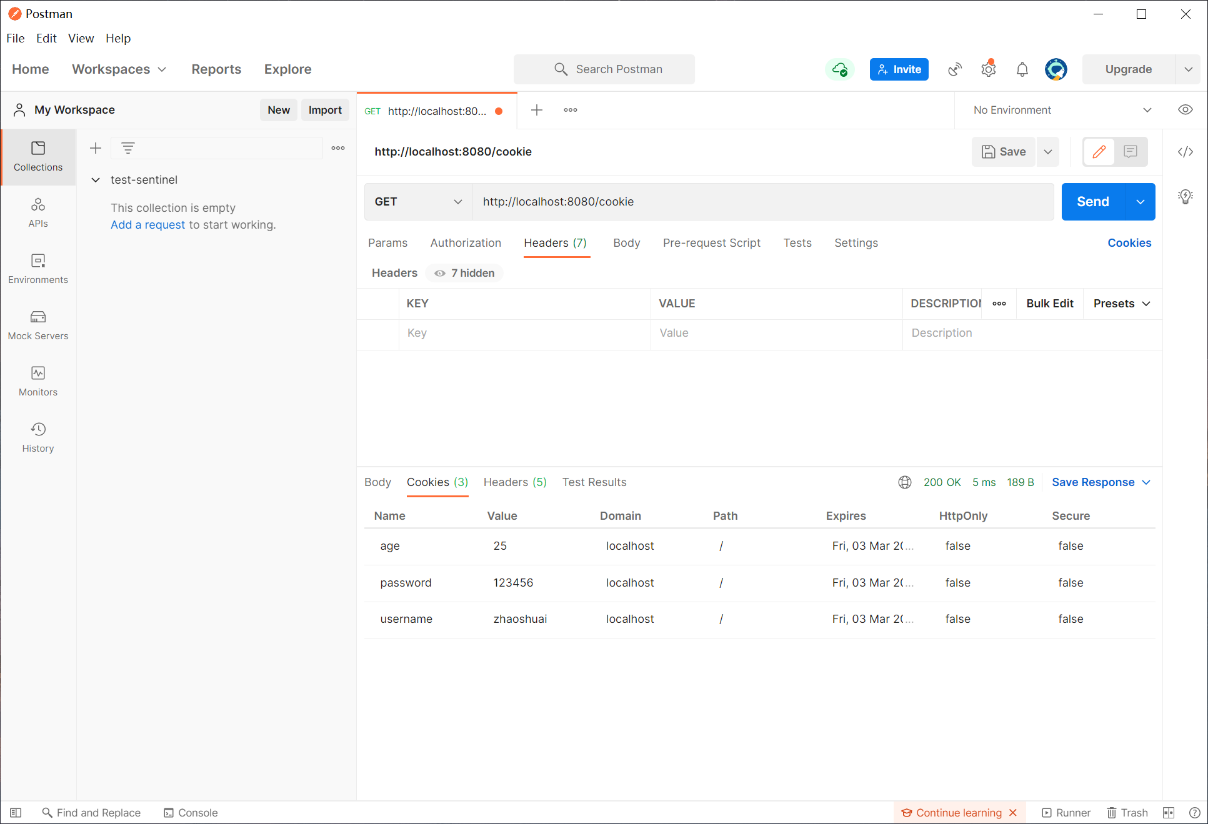Image resolution: width=1208 pixels, height=824 pixels.
Task: Open the Mock Servers sidebar panel
Action: [38, 325]
